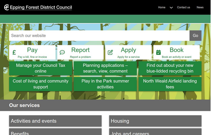The height and width of the screenshot is (135, 216).
Task: Find out about blue-lidded recycling bin
Action: pos(170,68)
